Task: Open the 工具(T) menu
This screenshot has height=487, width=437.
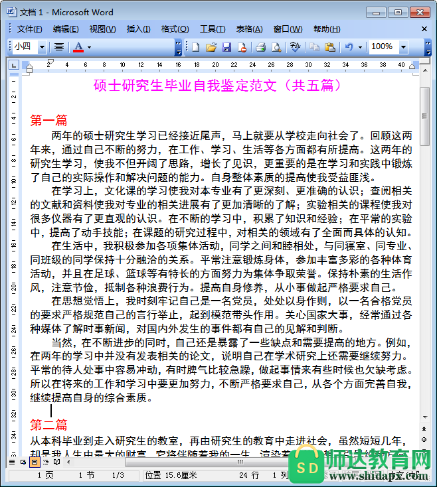Action: (213, 29)
